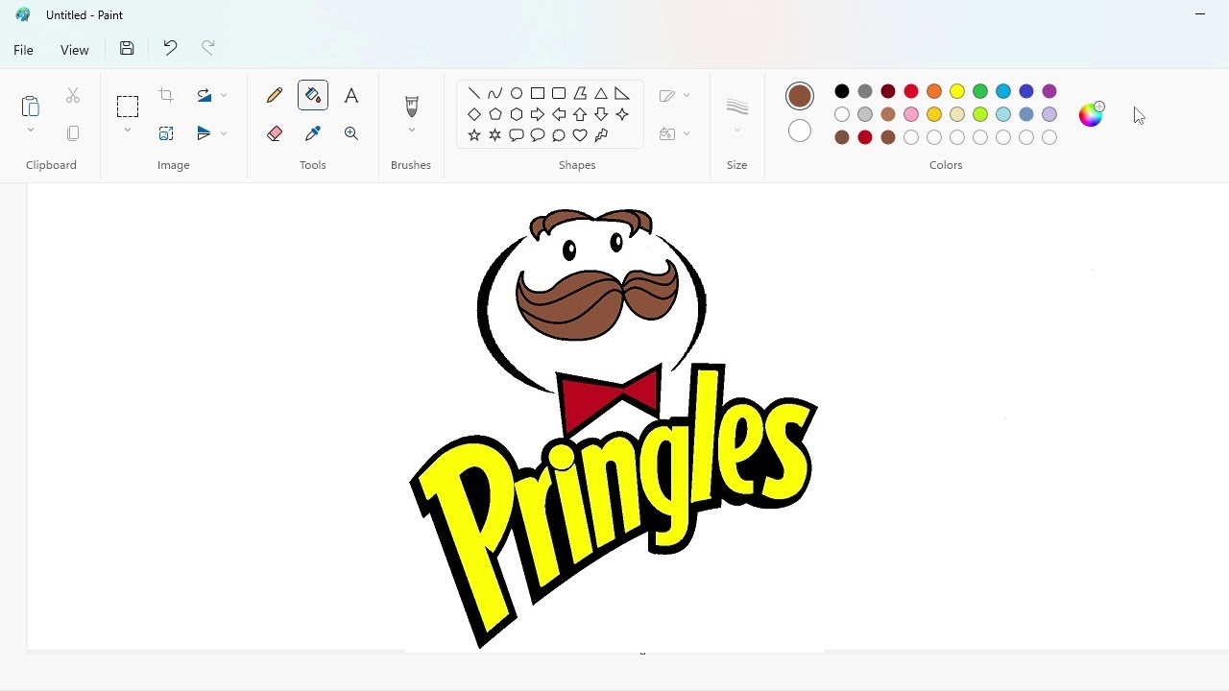Pick the Rounded rectangle shape
The width and height of the screenshot is (1229, 691).
(559, 93)
